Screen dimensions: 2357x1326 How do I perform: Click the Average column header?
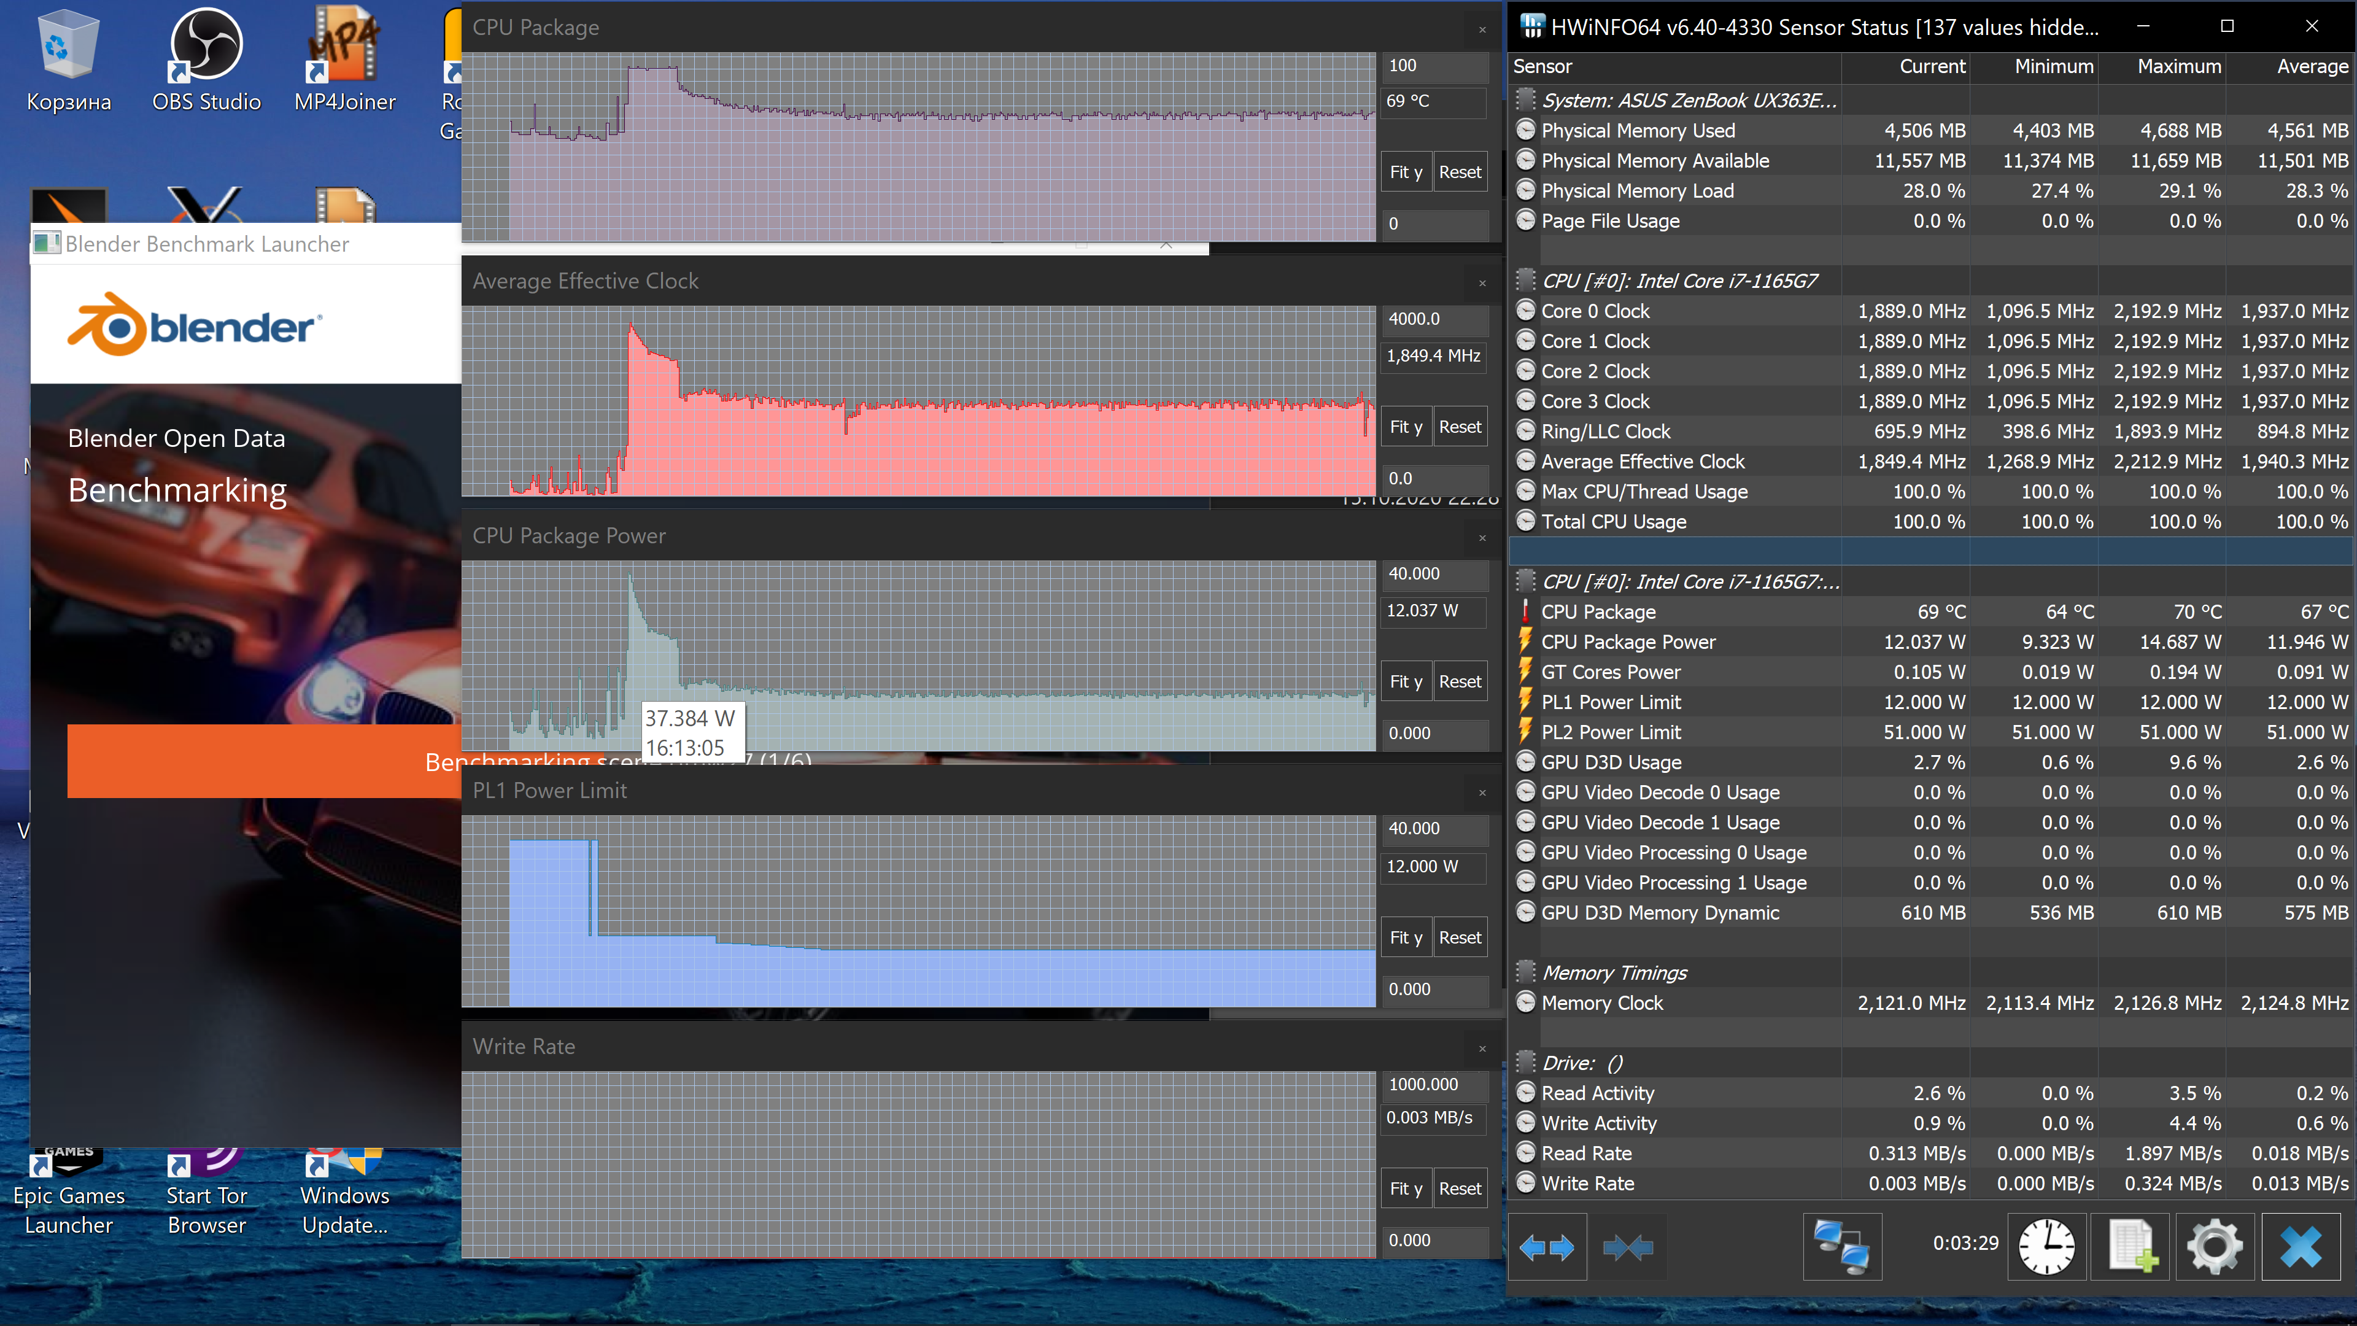point(2289,66)
